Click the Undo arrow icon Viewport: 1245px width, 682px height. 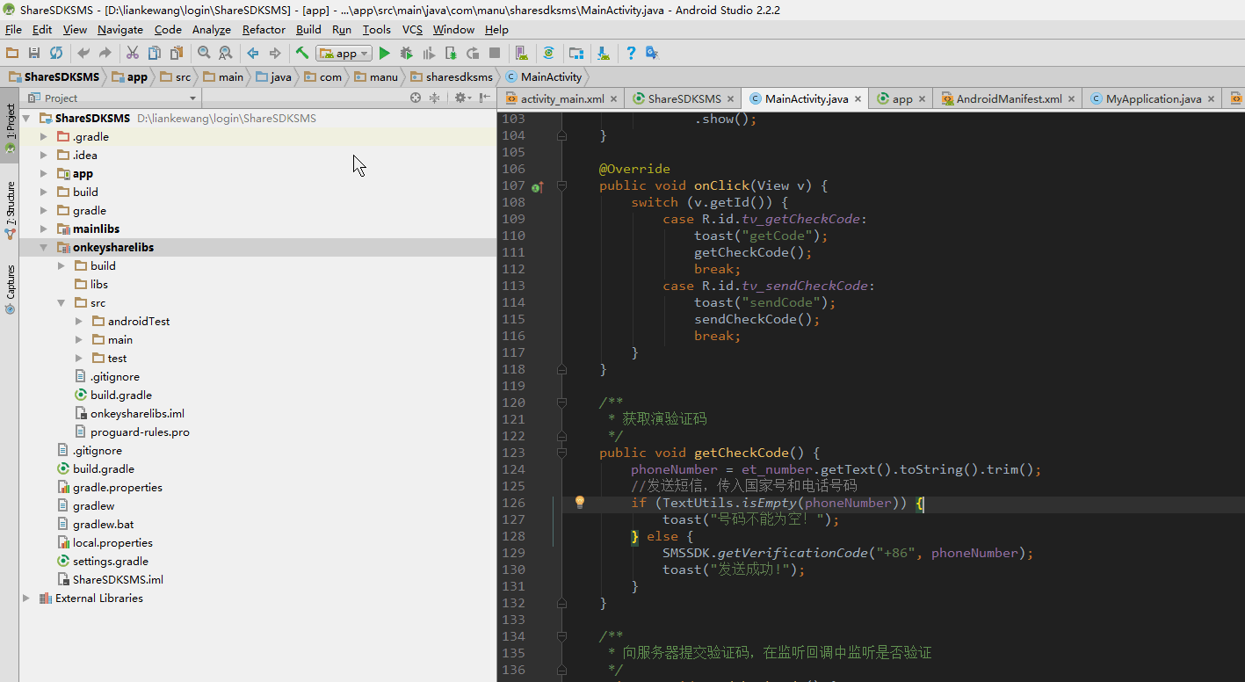click(83, 54)
